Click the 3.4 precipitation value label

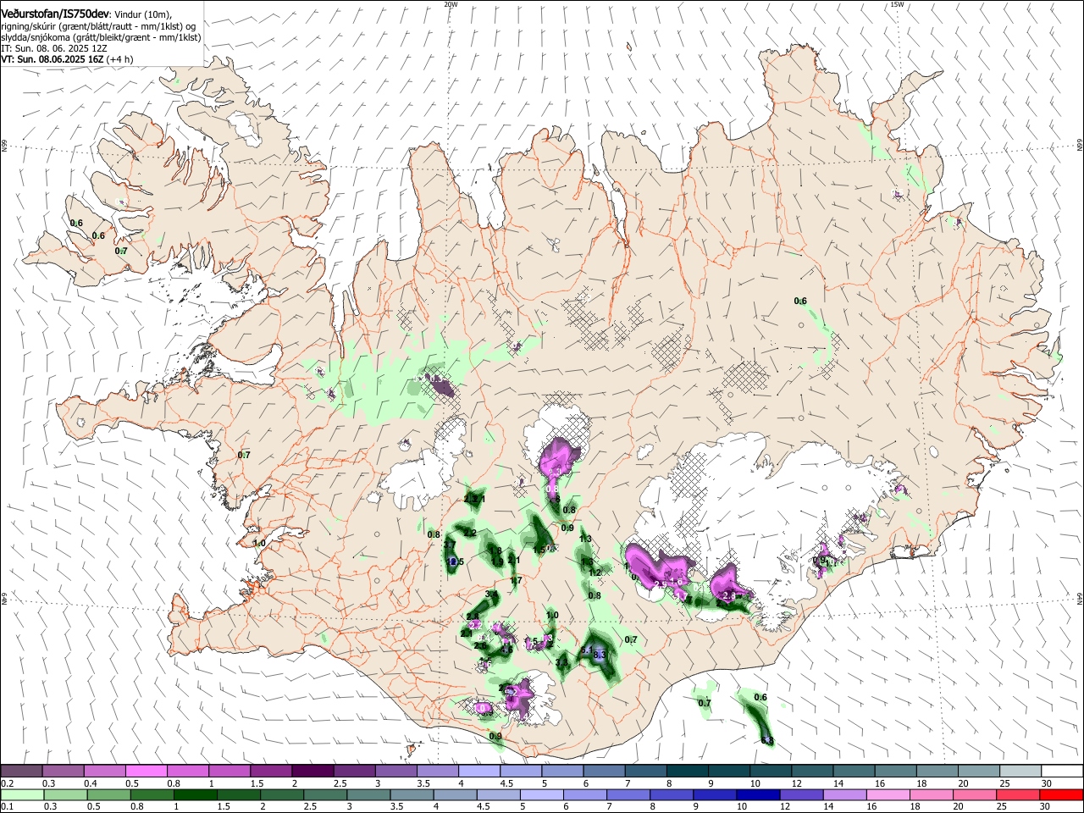[x=491, y=595]
